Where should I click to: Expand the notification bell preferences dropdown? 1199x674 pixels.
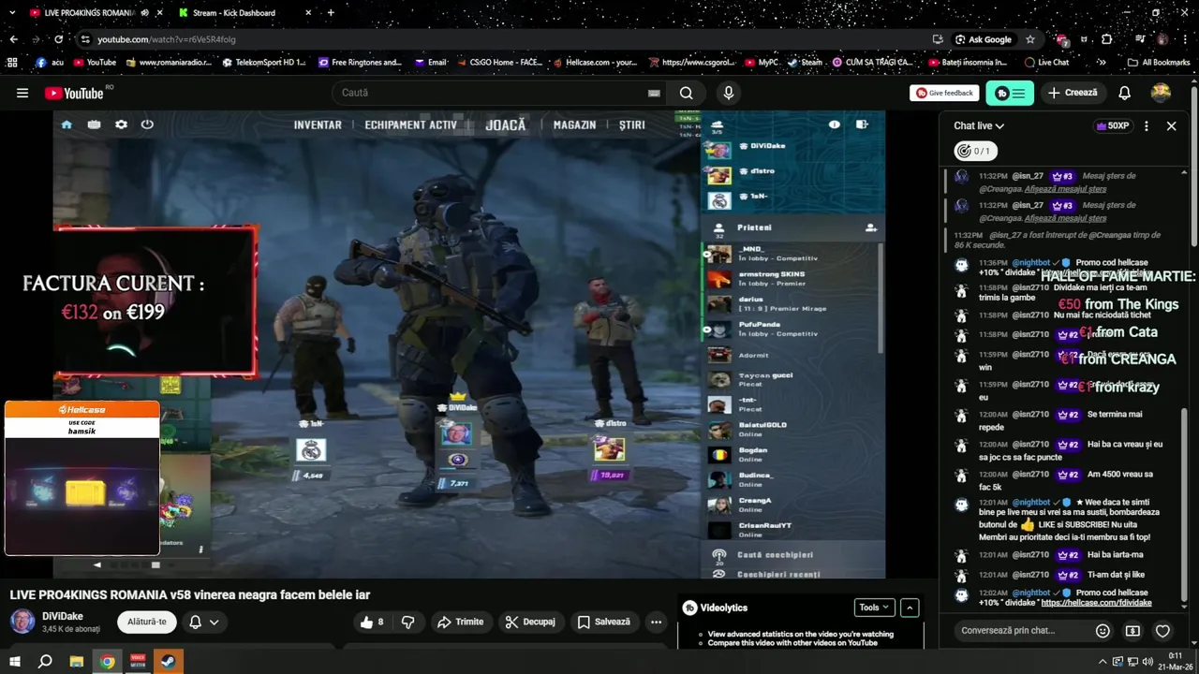pos(215,622)
